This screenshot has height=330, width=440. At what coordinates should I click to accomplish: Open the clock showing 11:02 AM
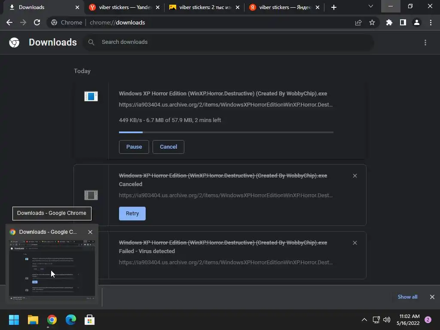[x=408, y=320]
